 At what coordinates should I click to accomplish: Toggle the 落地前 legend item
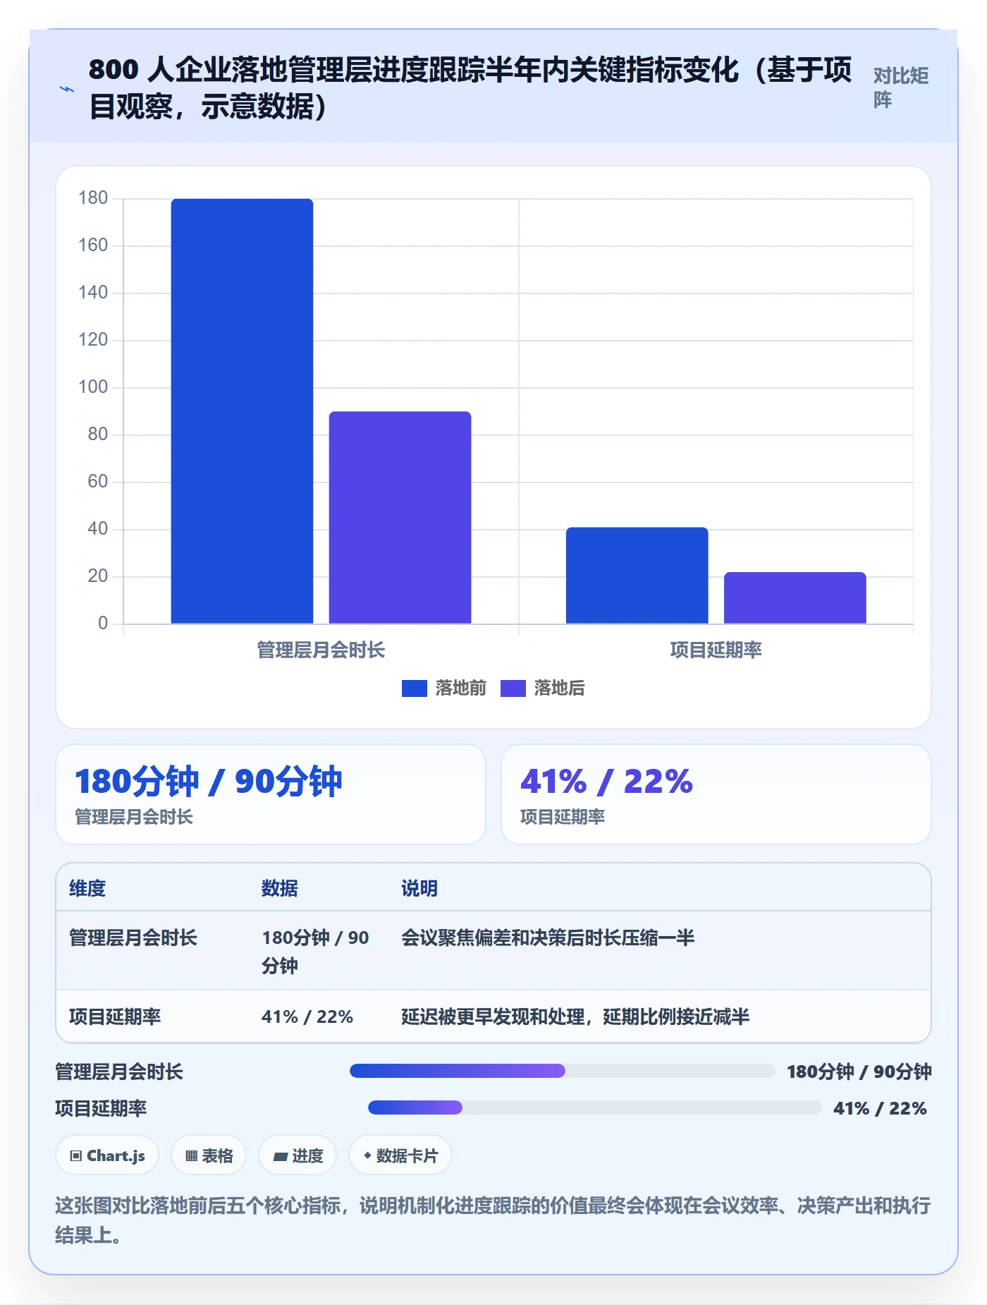coord(443,688)
